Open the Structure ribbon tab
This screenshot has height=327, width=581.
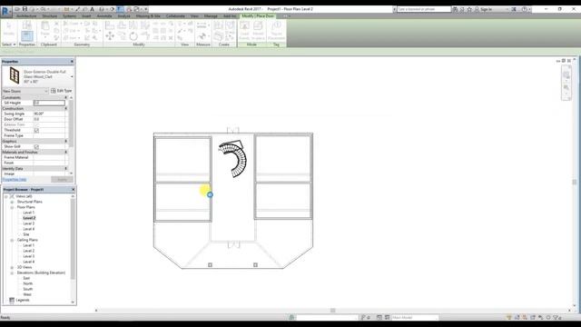[x=49, y=16]
